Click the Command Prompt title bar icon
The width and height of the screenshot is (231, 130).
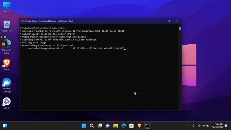[22, 21]
